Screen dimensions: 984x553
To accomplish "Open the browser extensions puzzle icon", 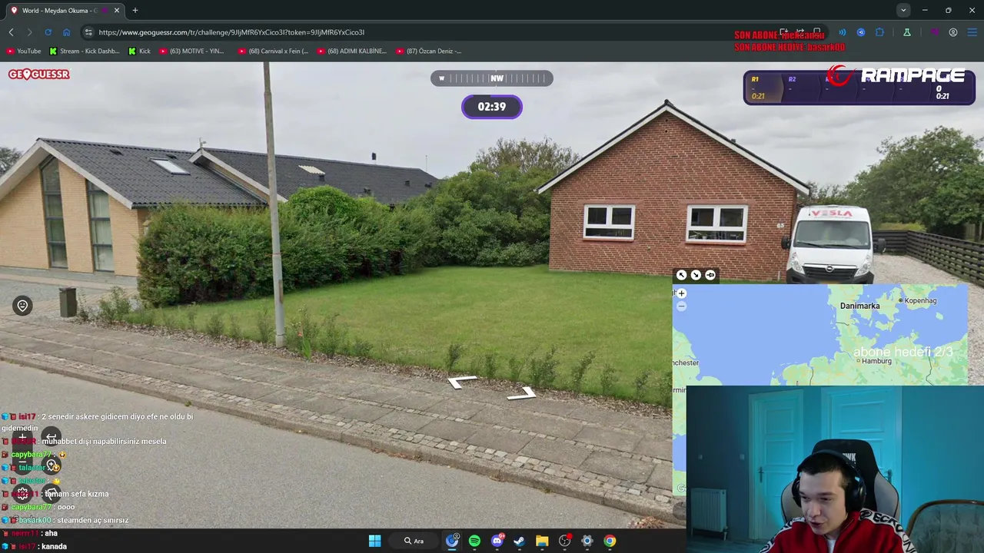I will pos(879,32).
